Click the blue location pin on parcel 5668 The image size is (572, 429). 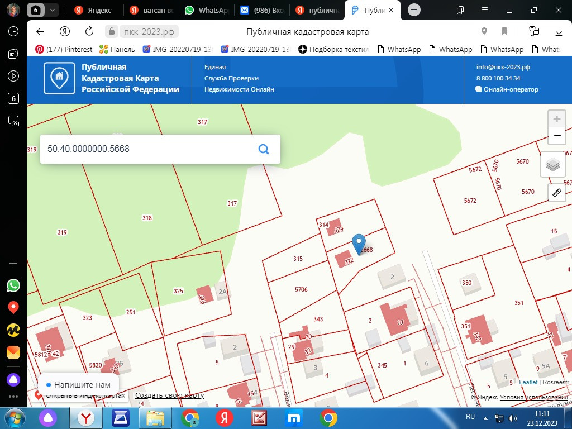pos(359,245)
